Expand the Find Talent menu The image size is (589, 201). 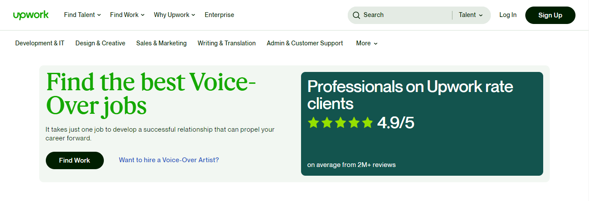tap(82, 15)
